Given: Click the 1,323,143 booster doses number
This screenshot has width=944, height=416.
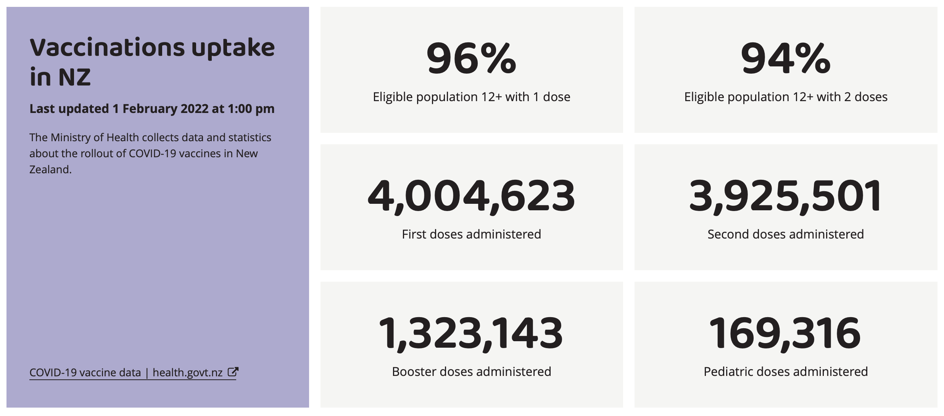Looking at the screenshot, I should pyautogui.click(x=471, y=334).
